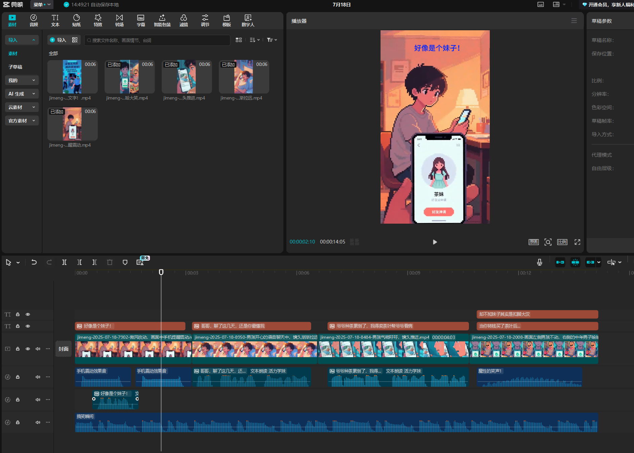Enter fullscreen preview
This screenshot has width=634, height=453.
pos(577,242)
